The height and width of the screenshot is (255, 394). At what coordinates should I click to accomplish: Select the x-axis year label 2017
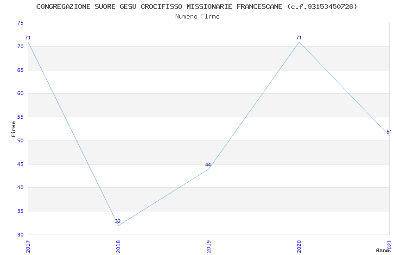pos(28,247)
